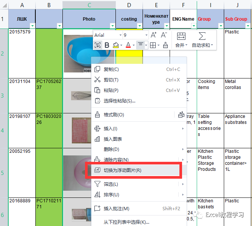252x226 pixels.
Task: Select column C header
Action: [x=89, y=5]
